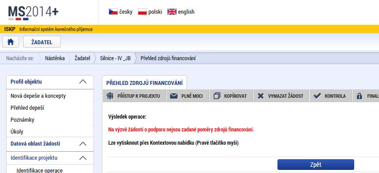Viewport: 379px width, 173px height.
Task: Click KONTROLA toolbar label
Action: tap(335, 96)
